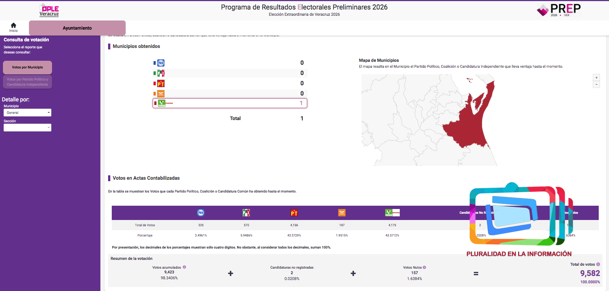Viewport: 609px width, 291px height.
Task: Click info icon beside Votos Nulos
Action: click(x=424, y=267)
